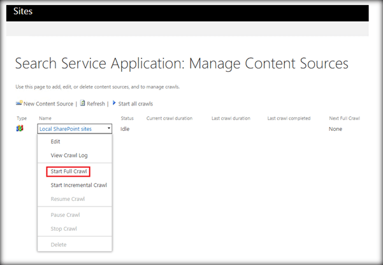
Task: Click the Next Full Crawl column header
Action: click(x=344, y=118)
